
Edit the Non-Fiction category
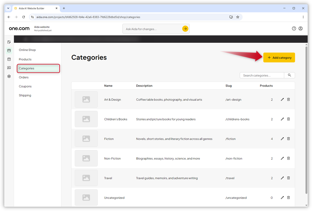point(282,158)
